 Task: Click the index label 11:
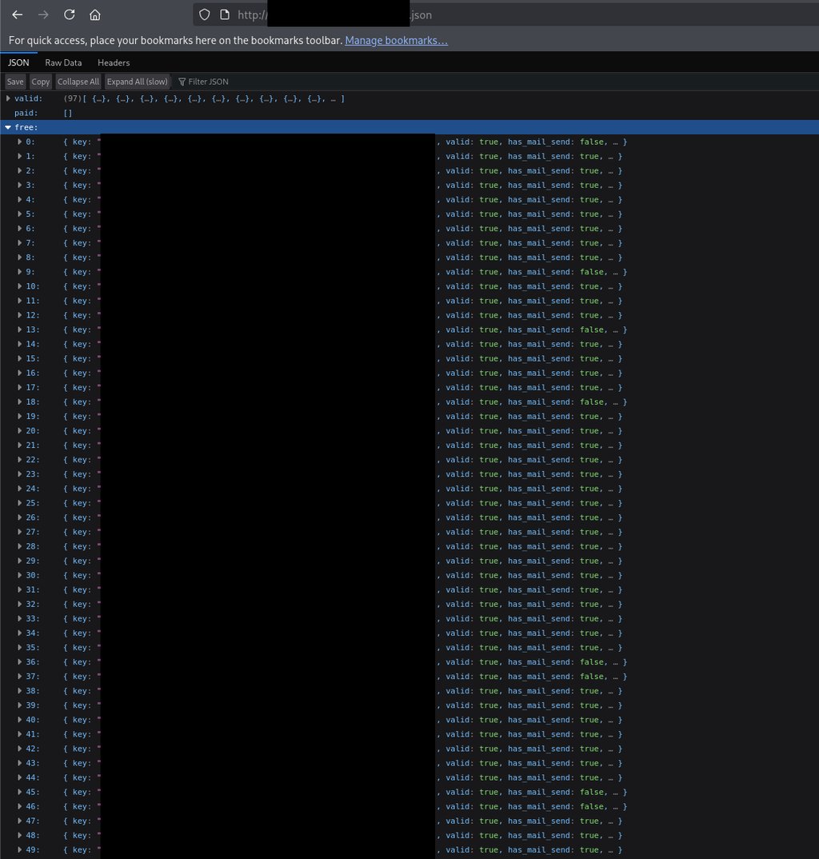32,301
